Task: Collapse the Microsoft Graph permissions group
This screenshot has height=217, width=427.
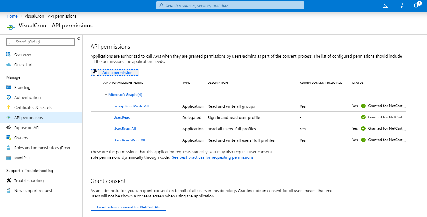Action: (x=106, y=94)
